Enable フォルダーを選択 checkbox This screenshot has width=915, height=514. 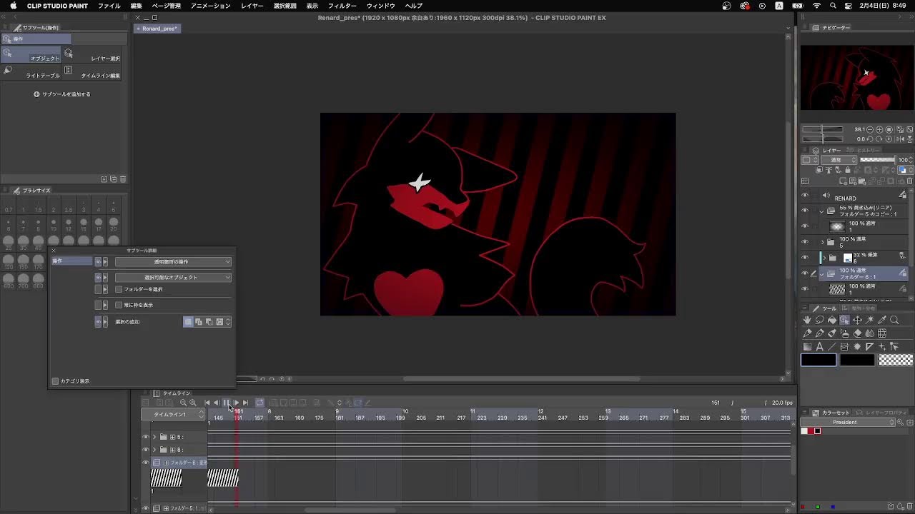click(x=119, y=289)
